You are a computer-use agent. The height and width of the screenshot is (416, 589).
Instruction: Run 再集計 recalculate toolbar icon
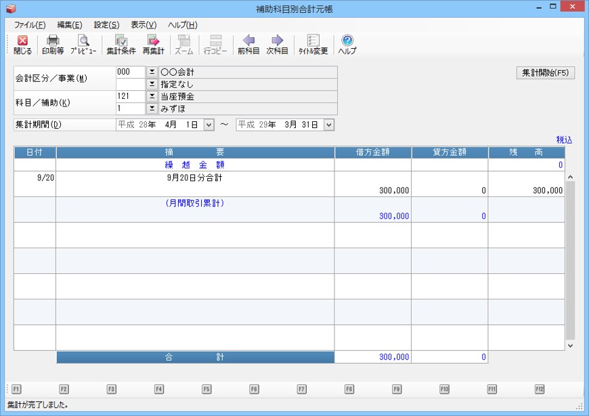[x=153, y=45]
